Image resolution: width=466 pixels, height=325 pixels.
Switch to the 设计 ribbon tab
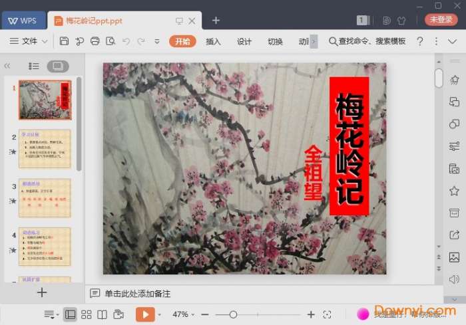click(244, 41)
